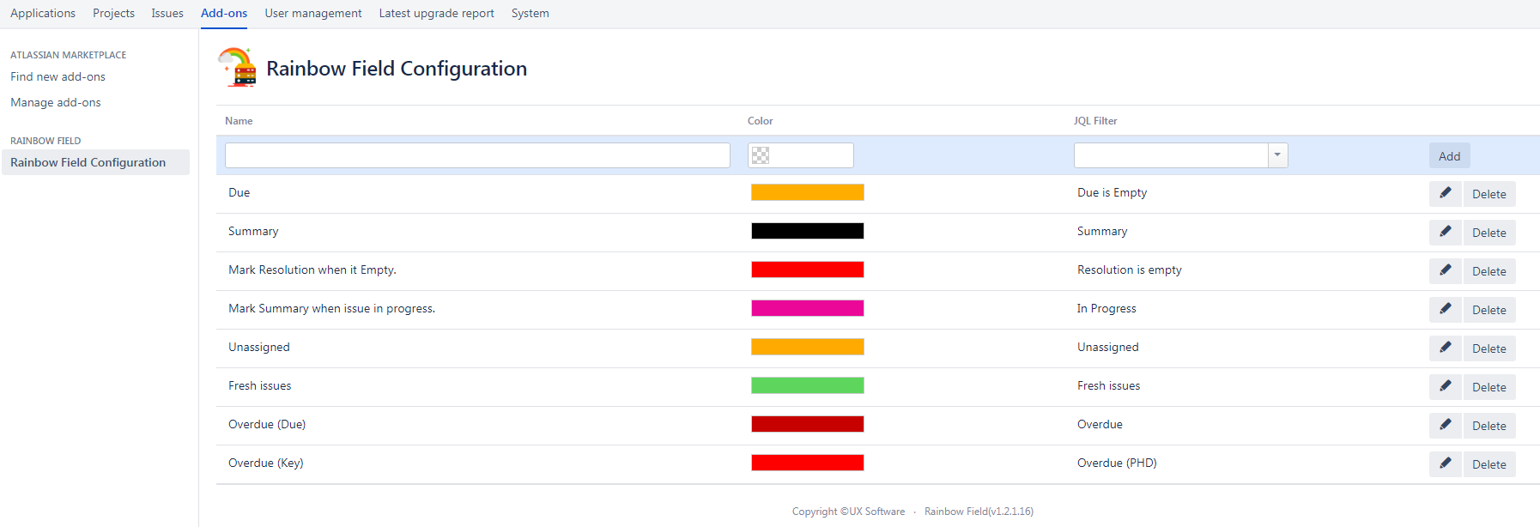Image resolution: width=1540 pixels, height=527 pixels.
Task: Delete the Mark Summary when issue in progress rule
Action: point(1489,310)
